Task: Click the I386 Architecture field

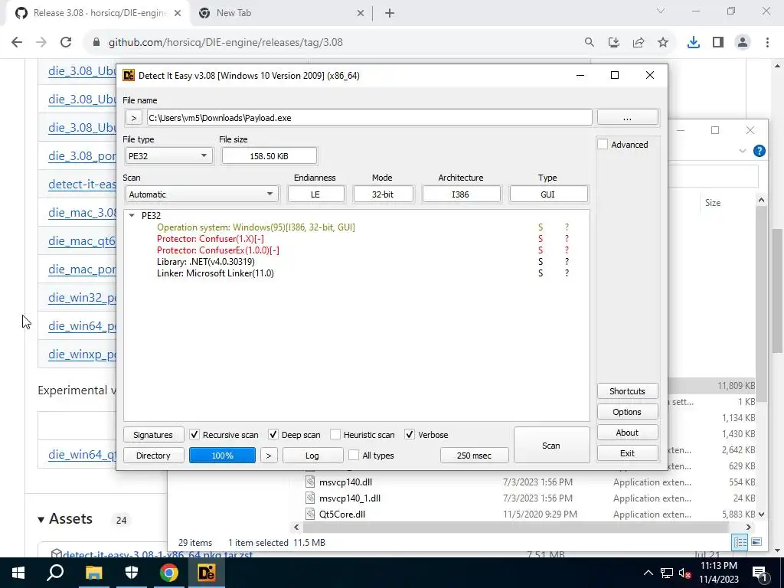Action: (x=461, y=194)
